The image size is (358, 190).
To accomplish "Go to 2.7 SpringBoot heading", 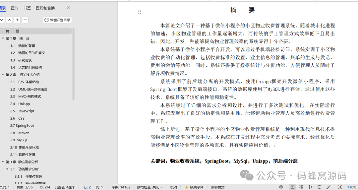I will pyautogui.click(x=22, y=126).
